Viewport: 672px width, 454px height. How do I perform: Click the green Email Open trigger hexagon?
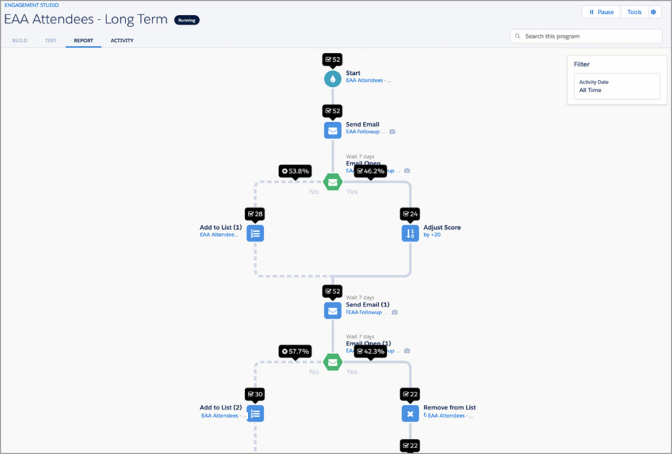[x=333, y=181]
